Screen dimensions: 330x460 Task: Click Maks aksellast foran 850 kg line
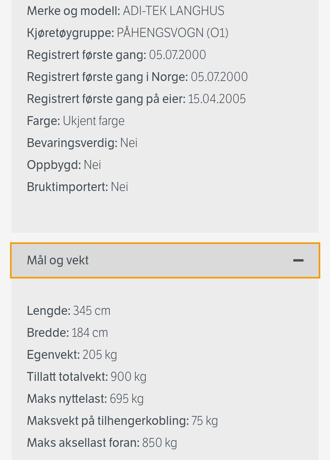point(102,443)
